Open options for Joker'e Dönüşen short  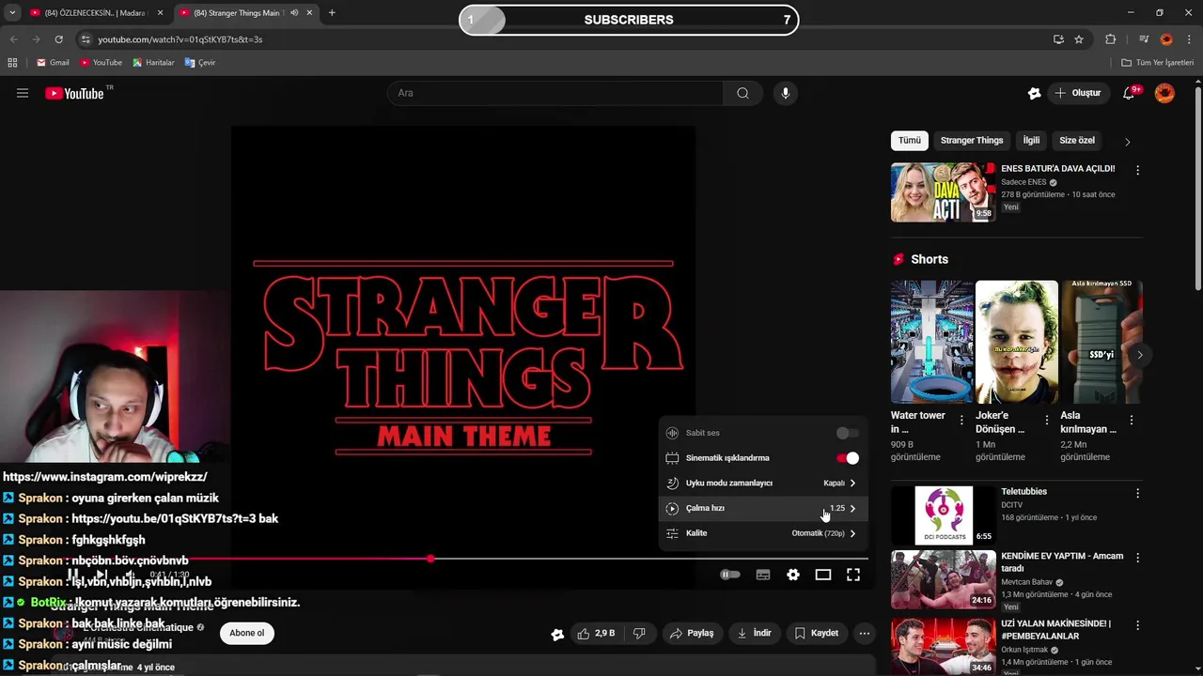1046,420
